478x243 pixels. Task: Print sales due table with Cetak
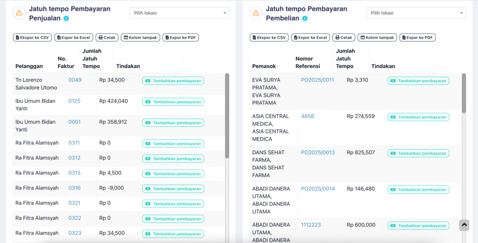[107, 37]
